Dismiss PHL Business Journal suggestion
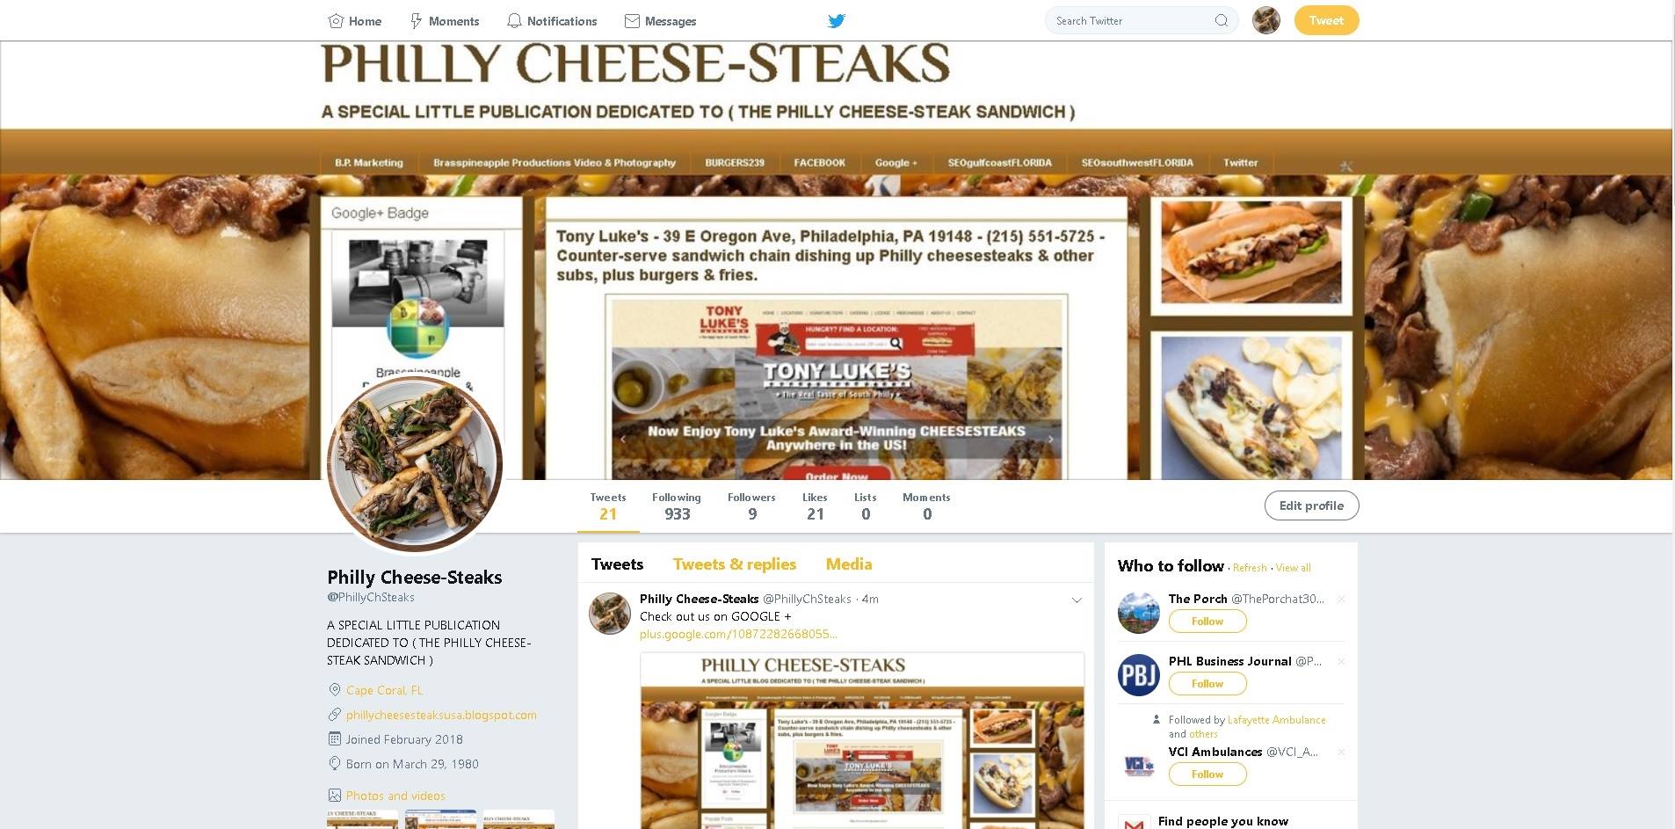Screen dimensions: 1675x829 tap(1341, 662)
